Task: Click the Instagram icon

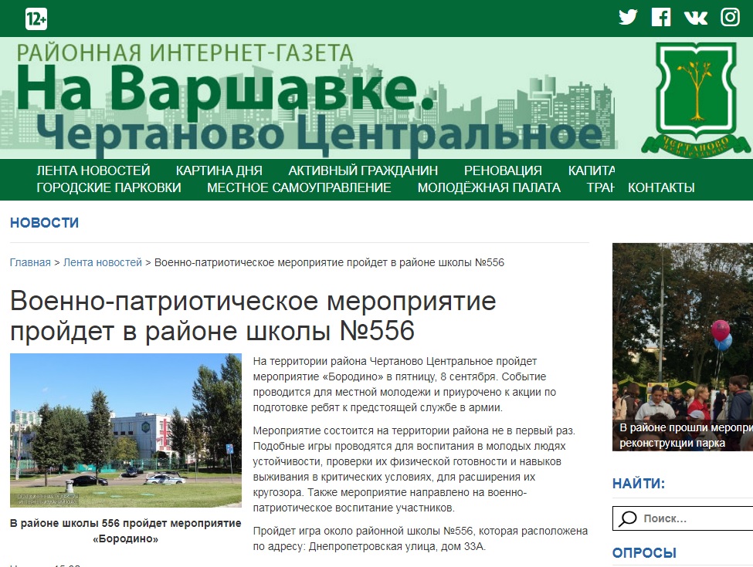Action: coord(730,17)
